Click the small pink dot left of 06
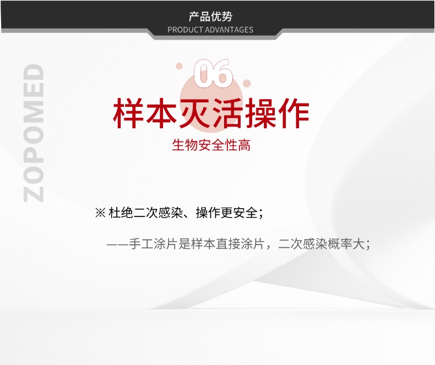This screenshot has height=365, width=435. tap(179, 66)
